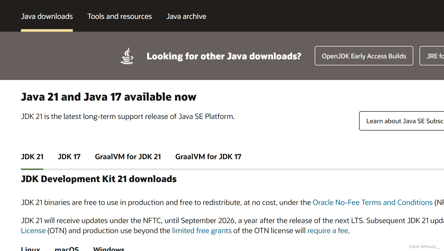Open OpenJDK Early Access Builds button
444x251 pixels.
[364, 56]
